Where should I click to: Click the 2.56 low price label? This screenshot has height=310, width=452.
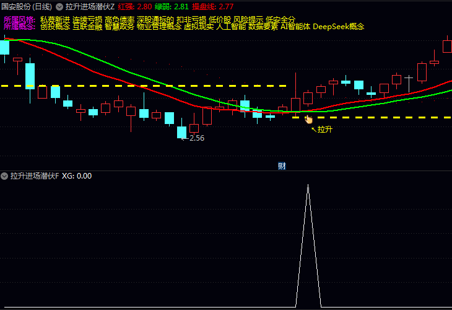click(197, 138)
